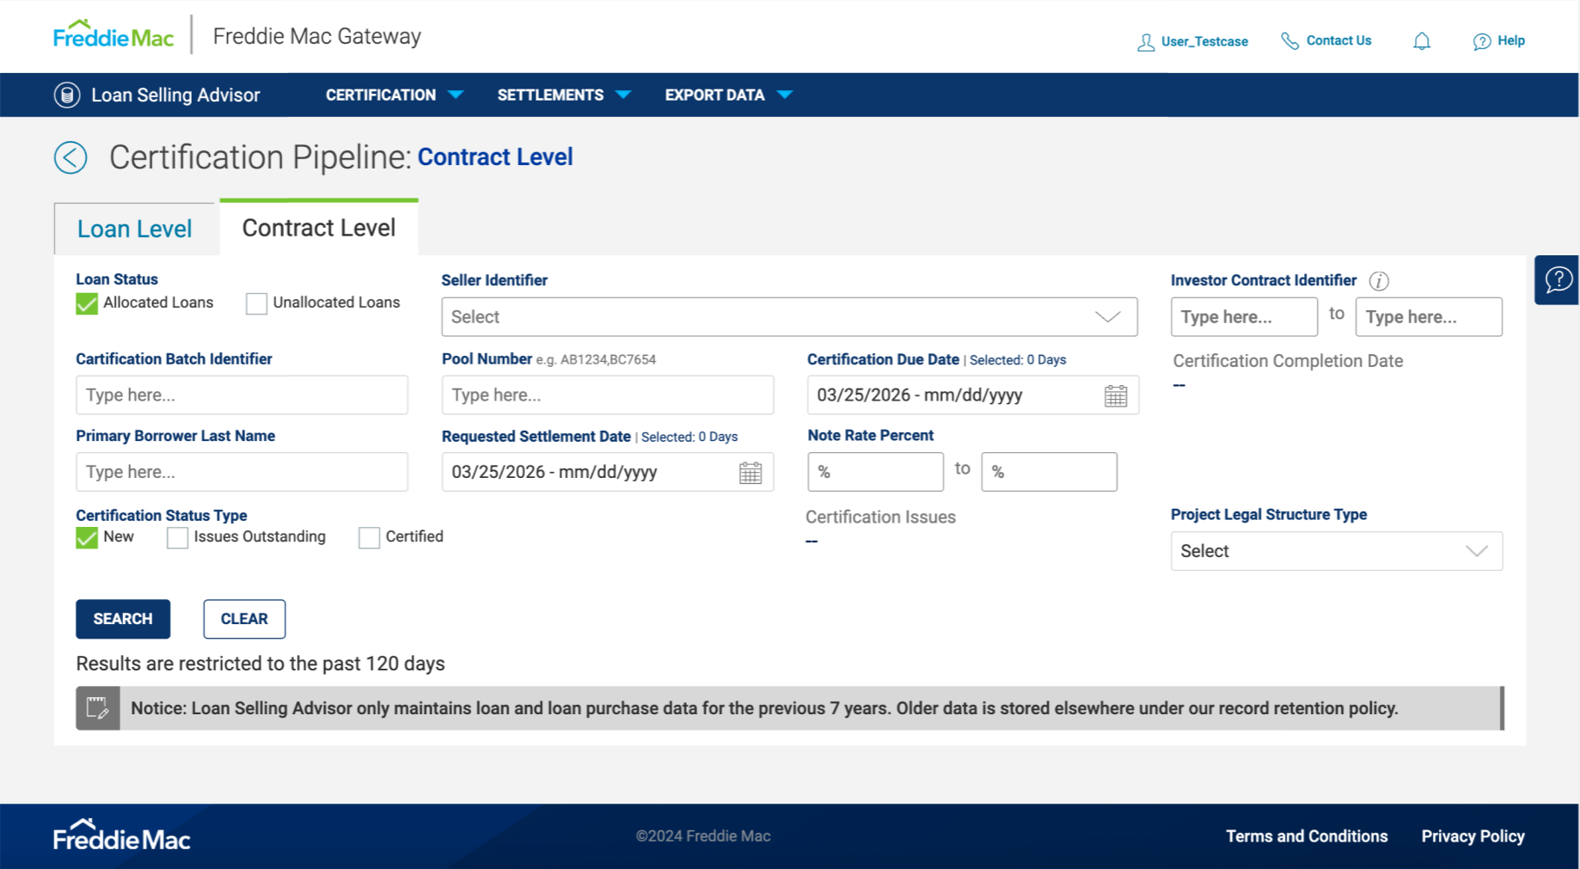Image resolution: width=1580 pixels, height=869 pixels.
Task: Open the floating help chat widget
Action: tap(1558, 279)
